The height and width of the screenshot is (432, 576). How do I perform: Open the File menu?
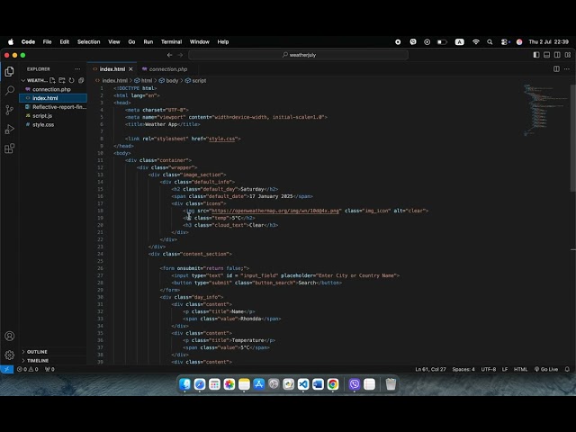point(47,42)
